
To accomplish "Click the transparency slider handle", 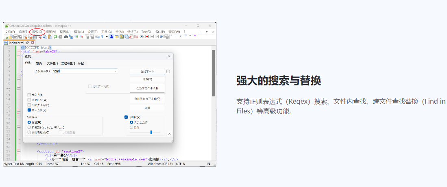I will click(x=151, y=132).
